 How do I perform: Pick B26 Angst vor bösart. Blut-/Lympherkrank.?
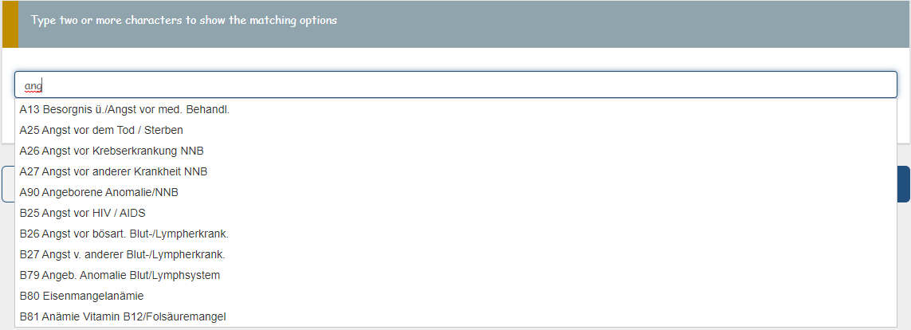pyautogui.click(x=124, y=234)
